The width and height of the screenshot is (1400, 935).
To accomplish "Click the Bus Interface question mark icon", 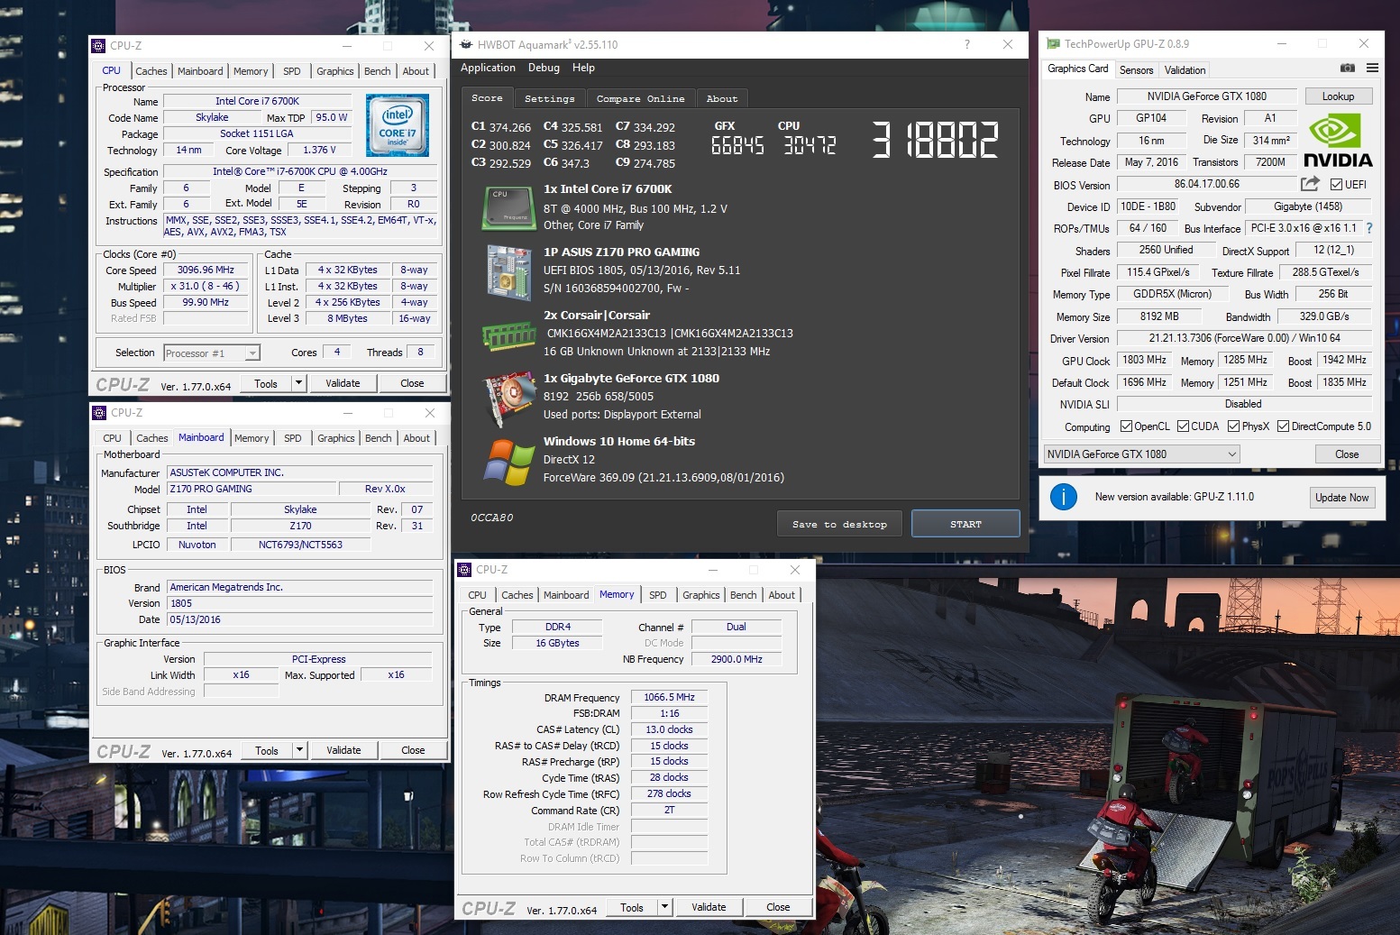I will [x=1369, y=228].
